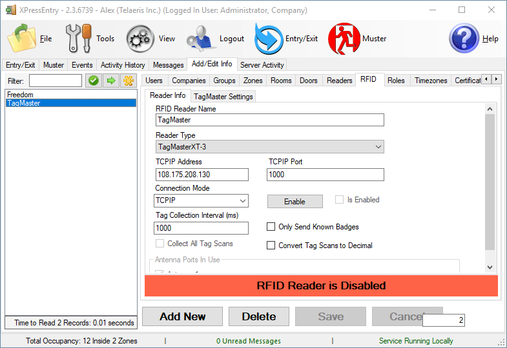The image size is (507, 348).
Task: Select the Timezones sub-tab
Action: [431, 81]
